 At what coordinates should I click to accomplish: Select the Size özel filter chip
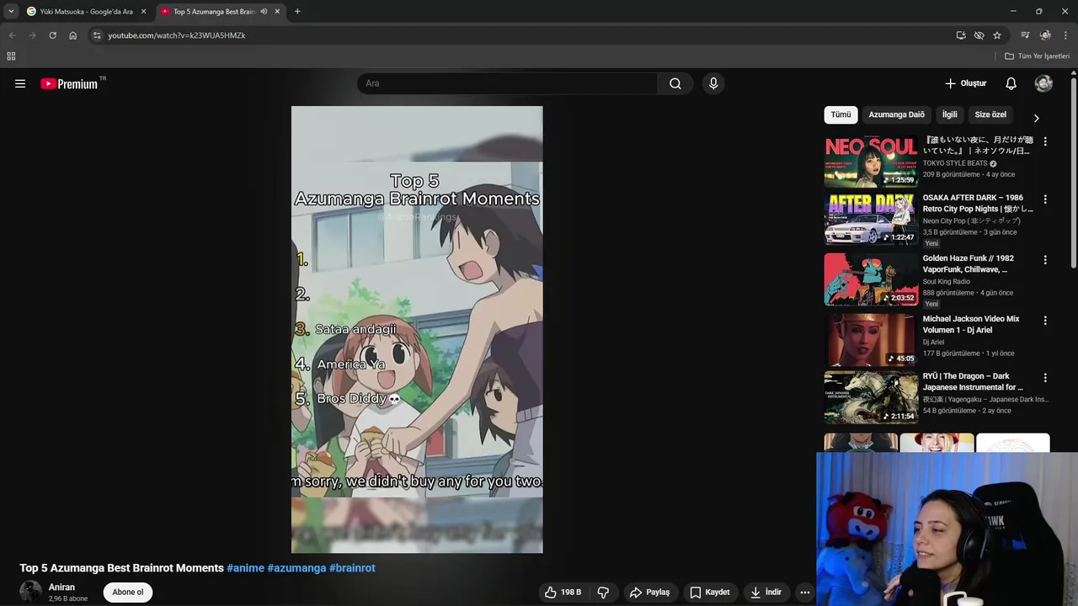coord(990,114)
